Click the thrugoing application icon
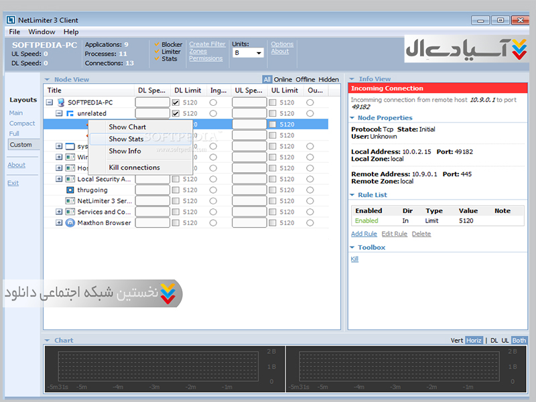536x402 pixels. point(70,190)
